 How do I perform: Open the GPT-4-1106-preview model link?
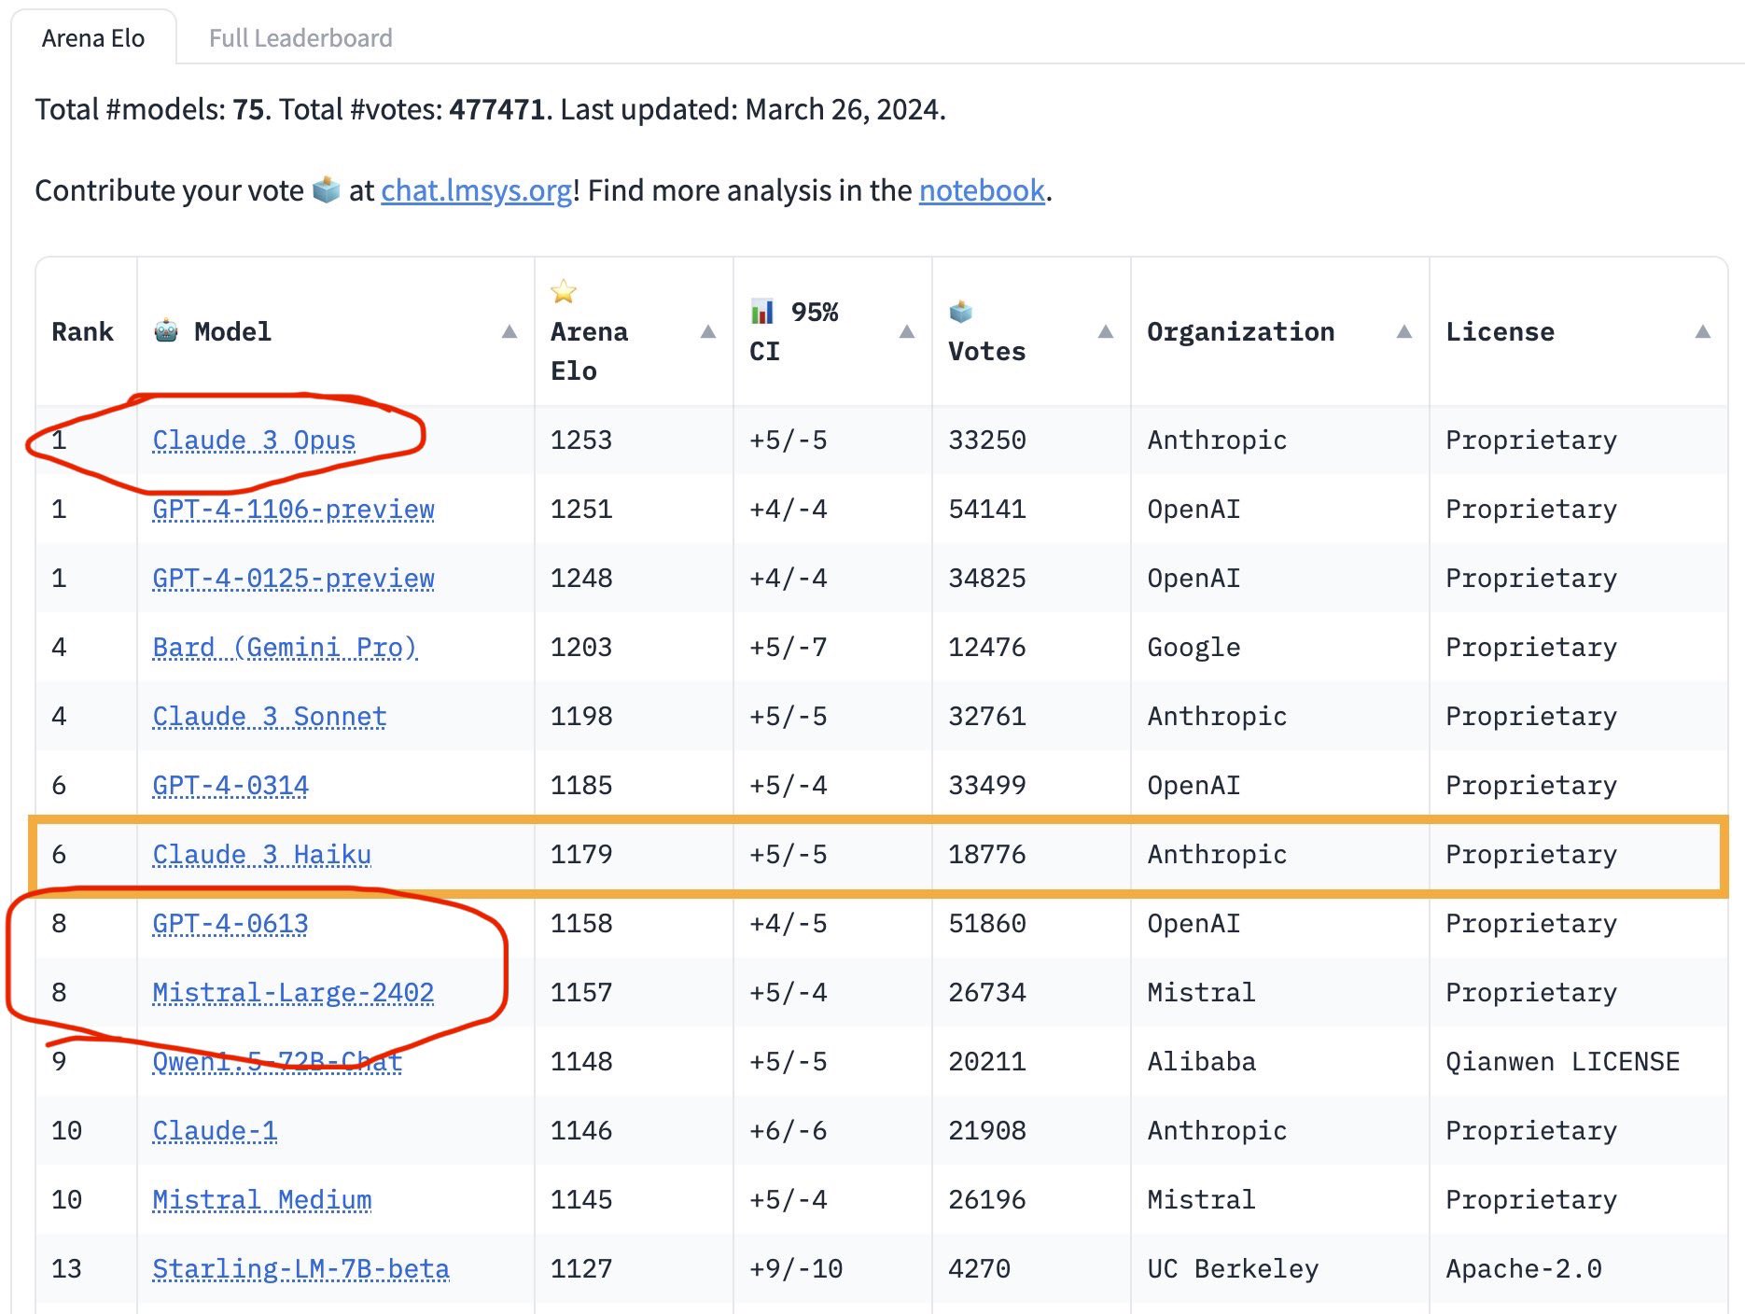[293, 510]
